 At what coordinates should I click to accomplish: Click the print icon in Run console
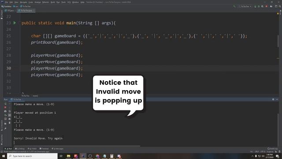click(10, 119)
